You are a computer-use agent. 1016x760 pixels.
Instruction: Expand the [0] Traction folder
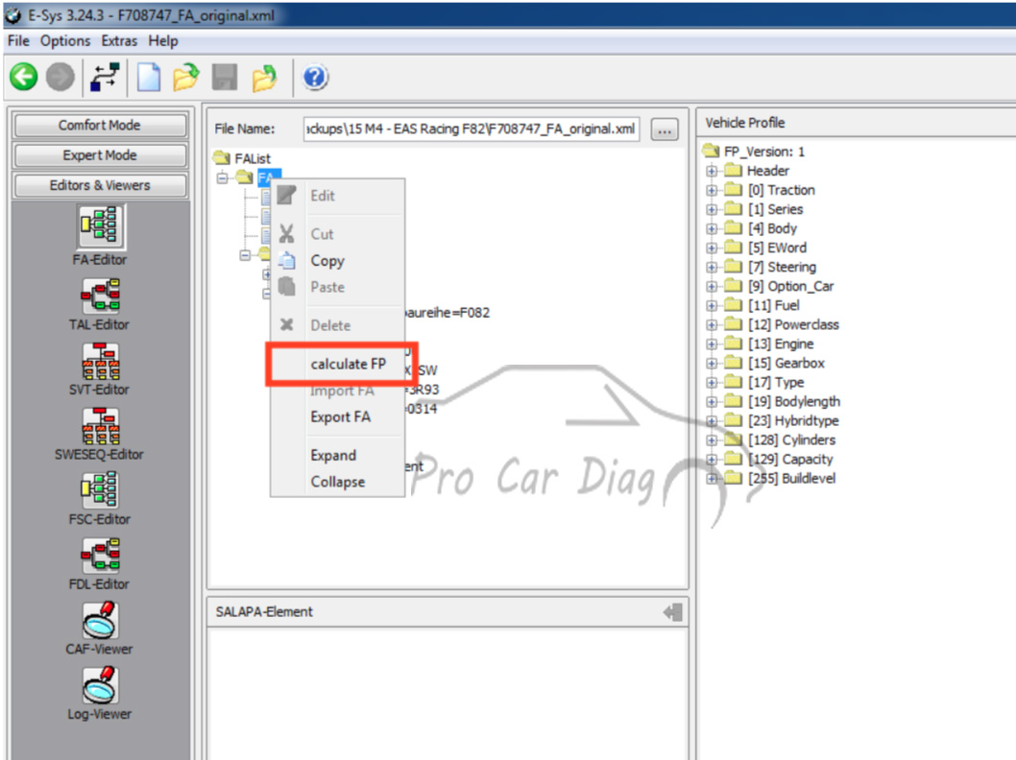point(712,190)
